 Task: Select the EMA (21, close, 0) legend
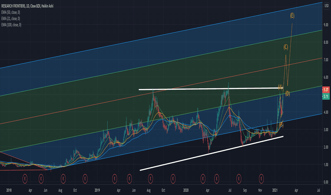[x=11, y=18]
